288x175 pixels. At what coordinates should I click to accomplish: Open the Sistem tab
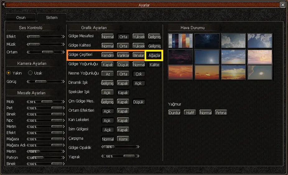coord(52,18)
